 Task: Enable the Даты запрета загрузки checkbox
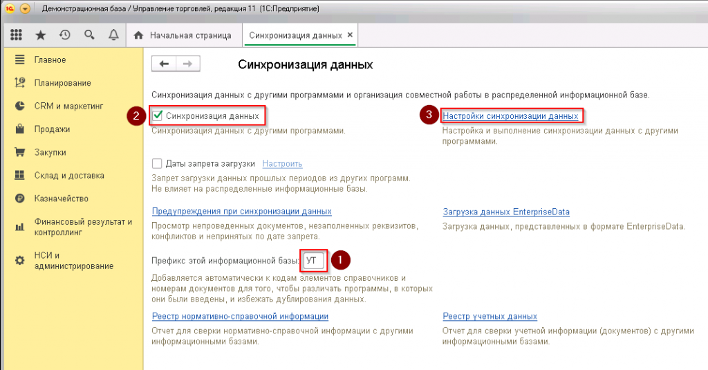point(157,164)
